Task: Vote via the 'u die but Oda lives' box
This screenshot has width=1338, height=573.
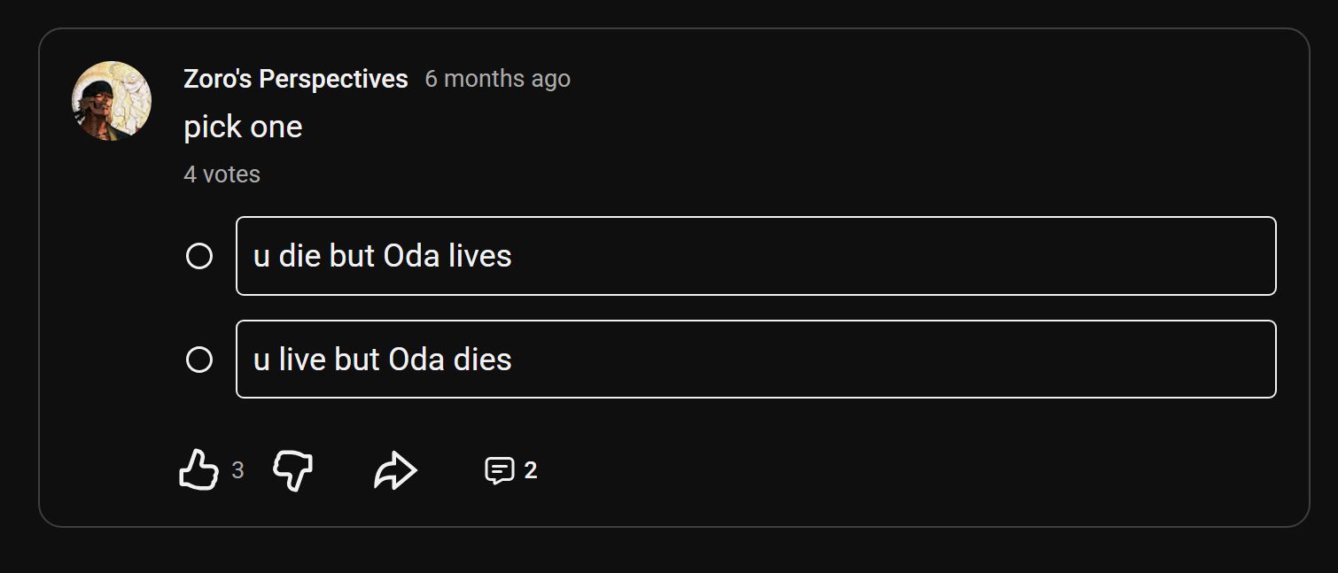Action: pyautogui.click(x=756, y=256)
